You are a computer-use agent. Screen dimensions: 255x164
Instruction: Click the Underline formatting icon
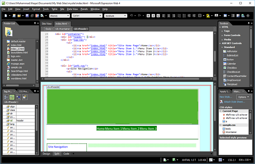pos(158,16)
